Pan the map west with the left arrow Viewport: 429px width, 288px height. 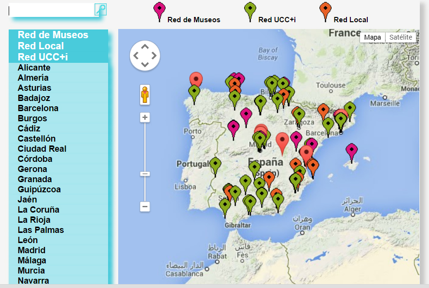click(x=136, y=55)
